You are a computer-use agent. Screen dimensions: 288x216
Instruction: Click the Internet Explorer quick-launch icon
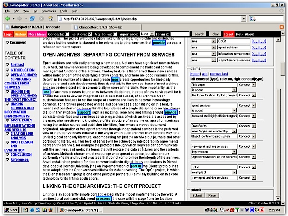pos(32,210)
